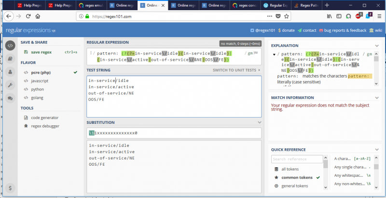Click Switch to Unit Tests

236,70
